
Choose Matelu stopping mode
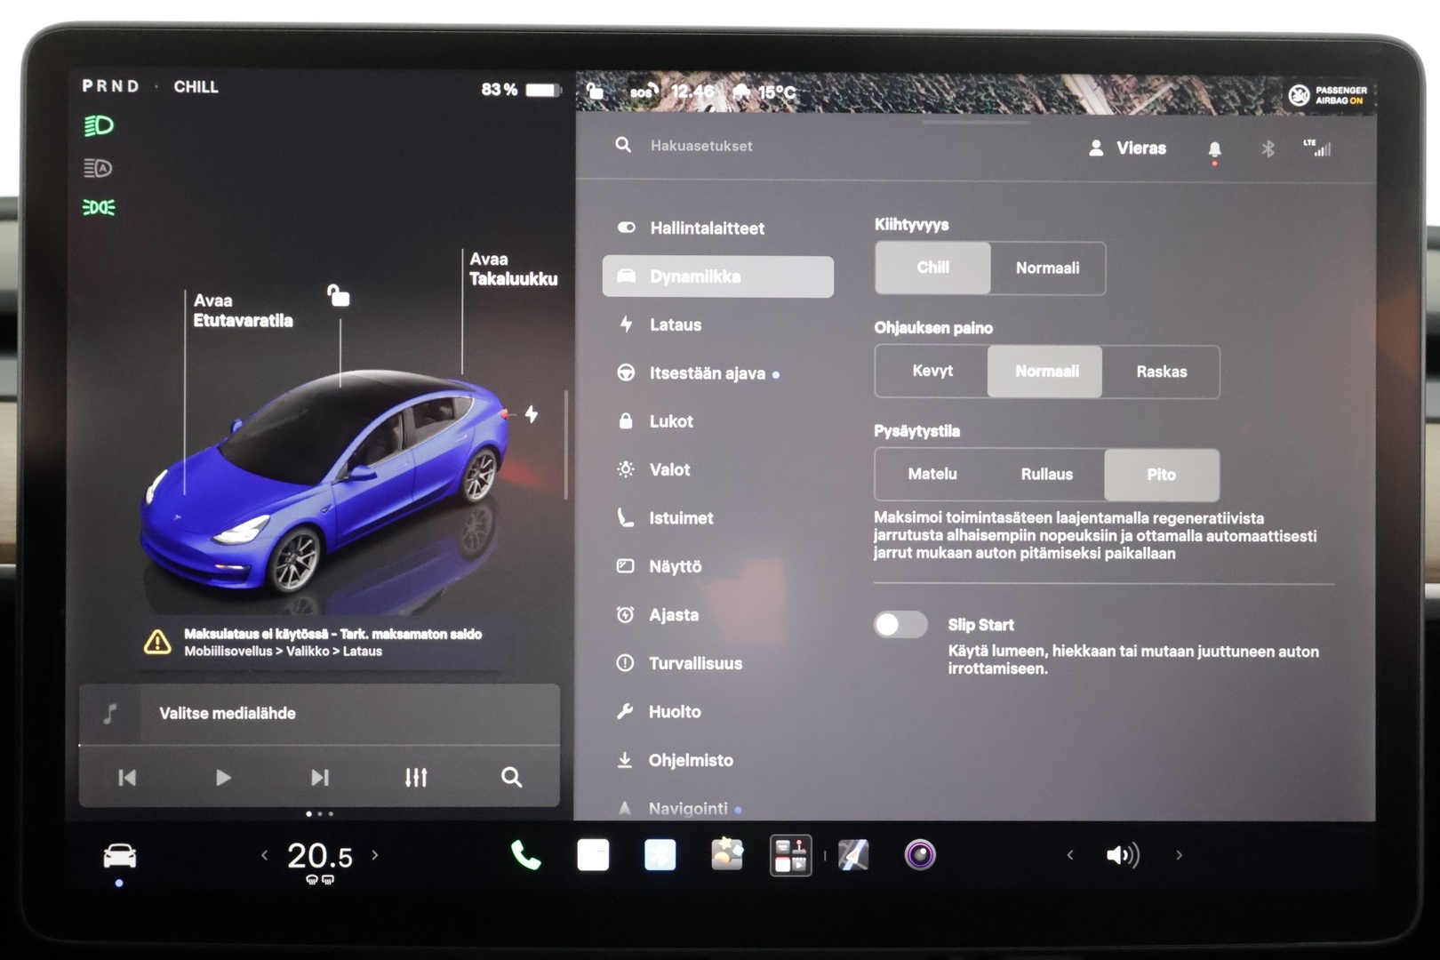932,475
